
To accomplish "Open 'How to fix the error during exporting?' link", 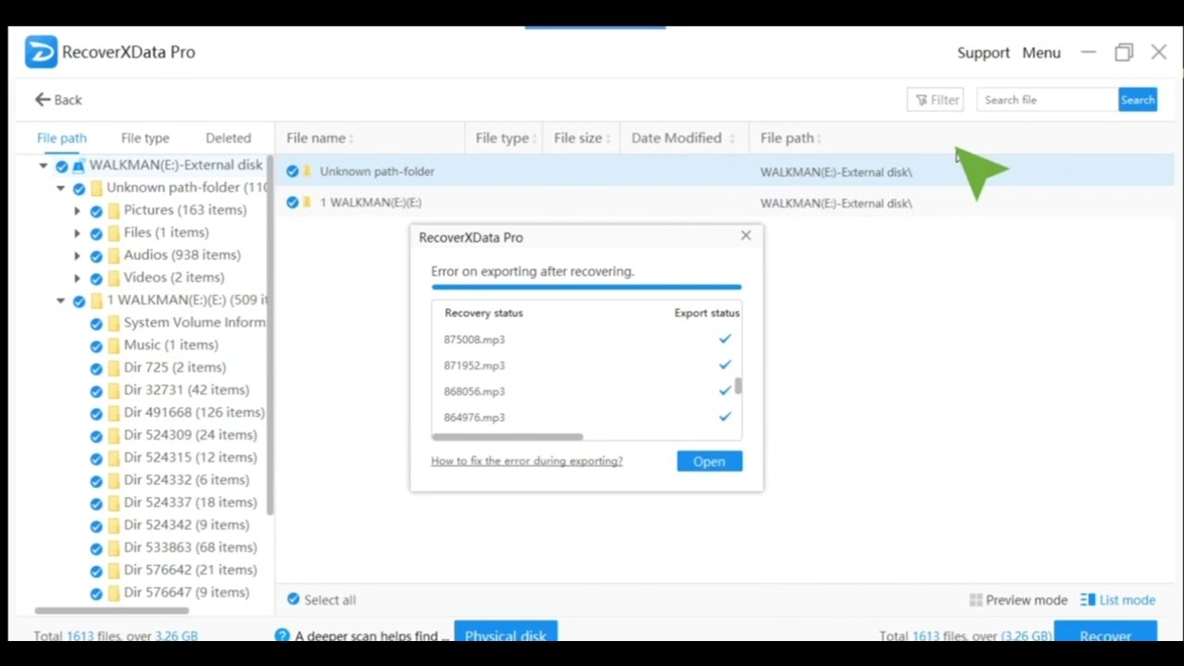I will tap(526, 461).
